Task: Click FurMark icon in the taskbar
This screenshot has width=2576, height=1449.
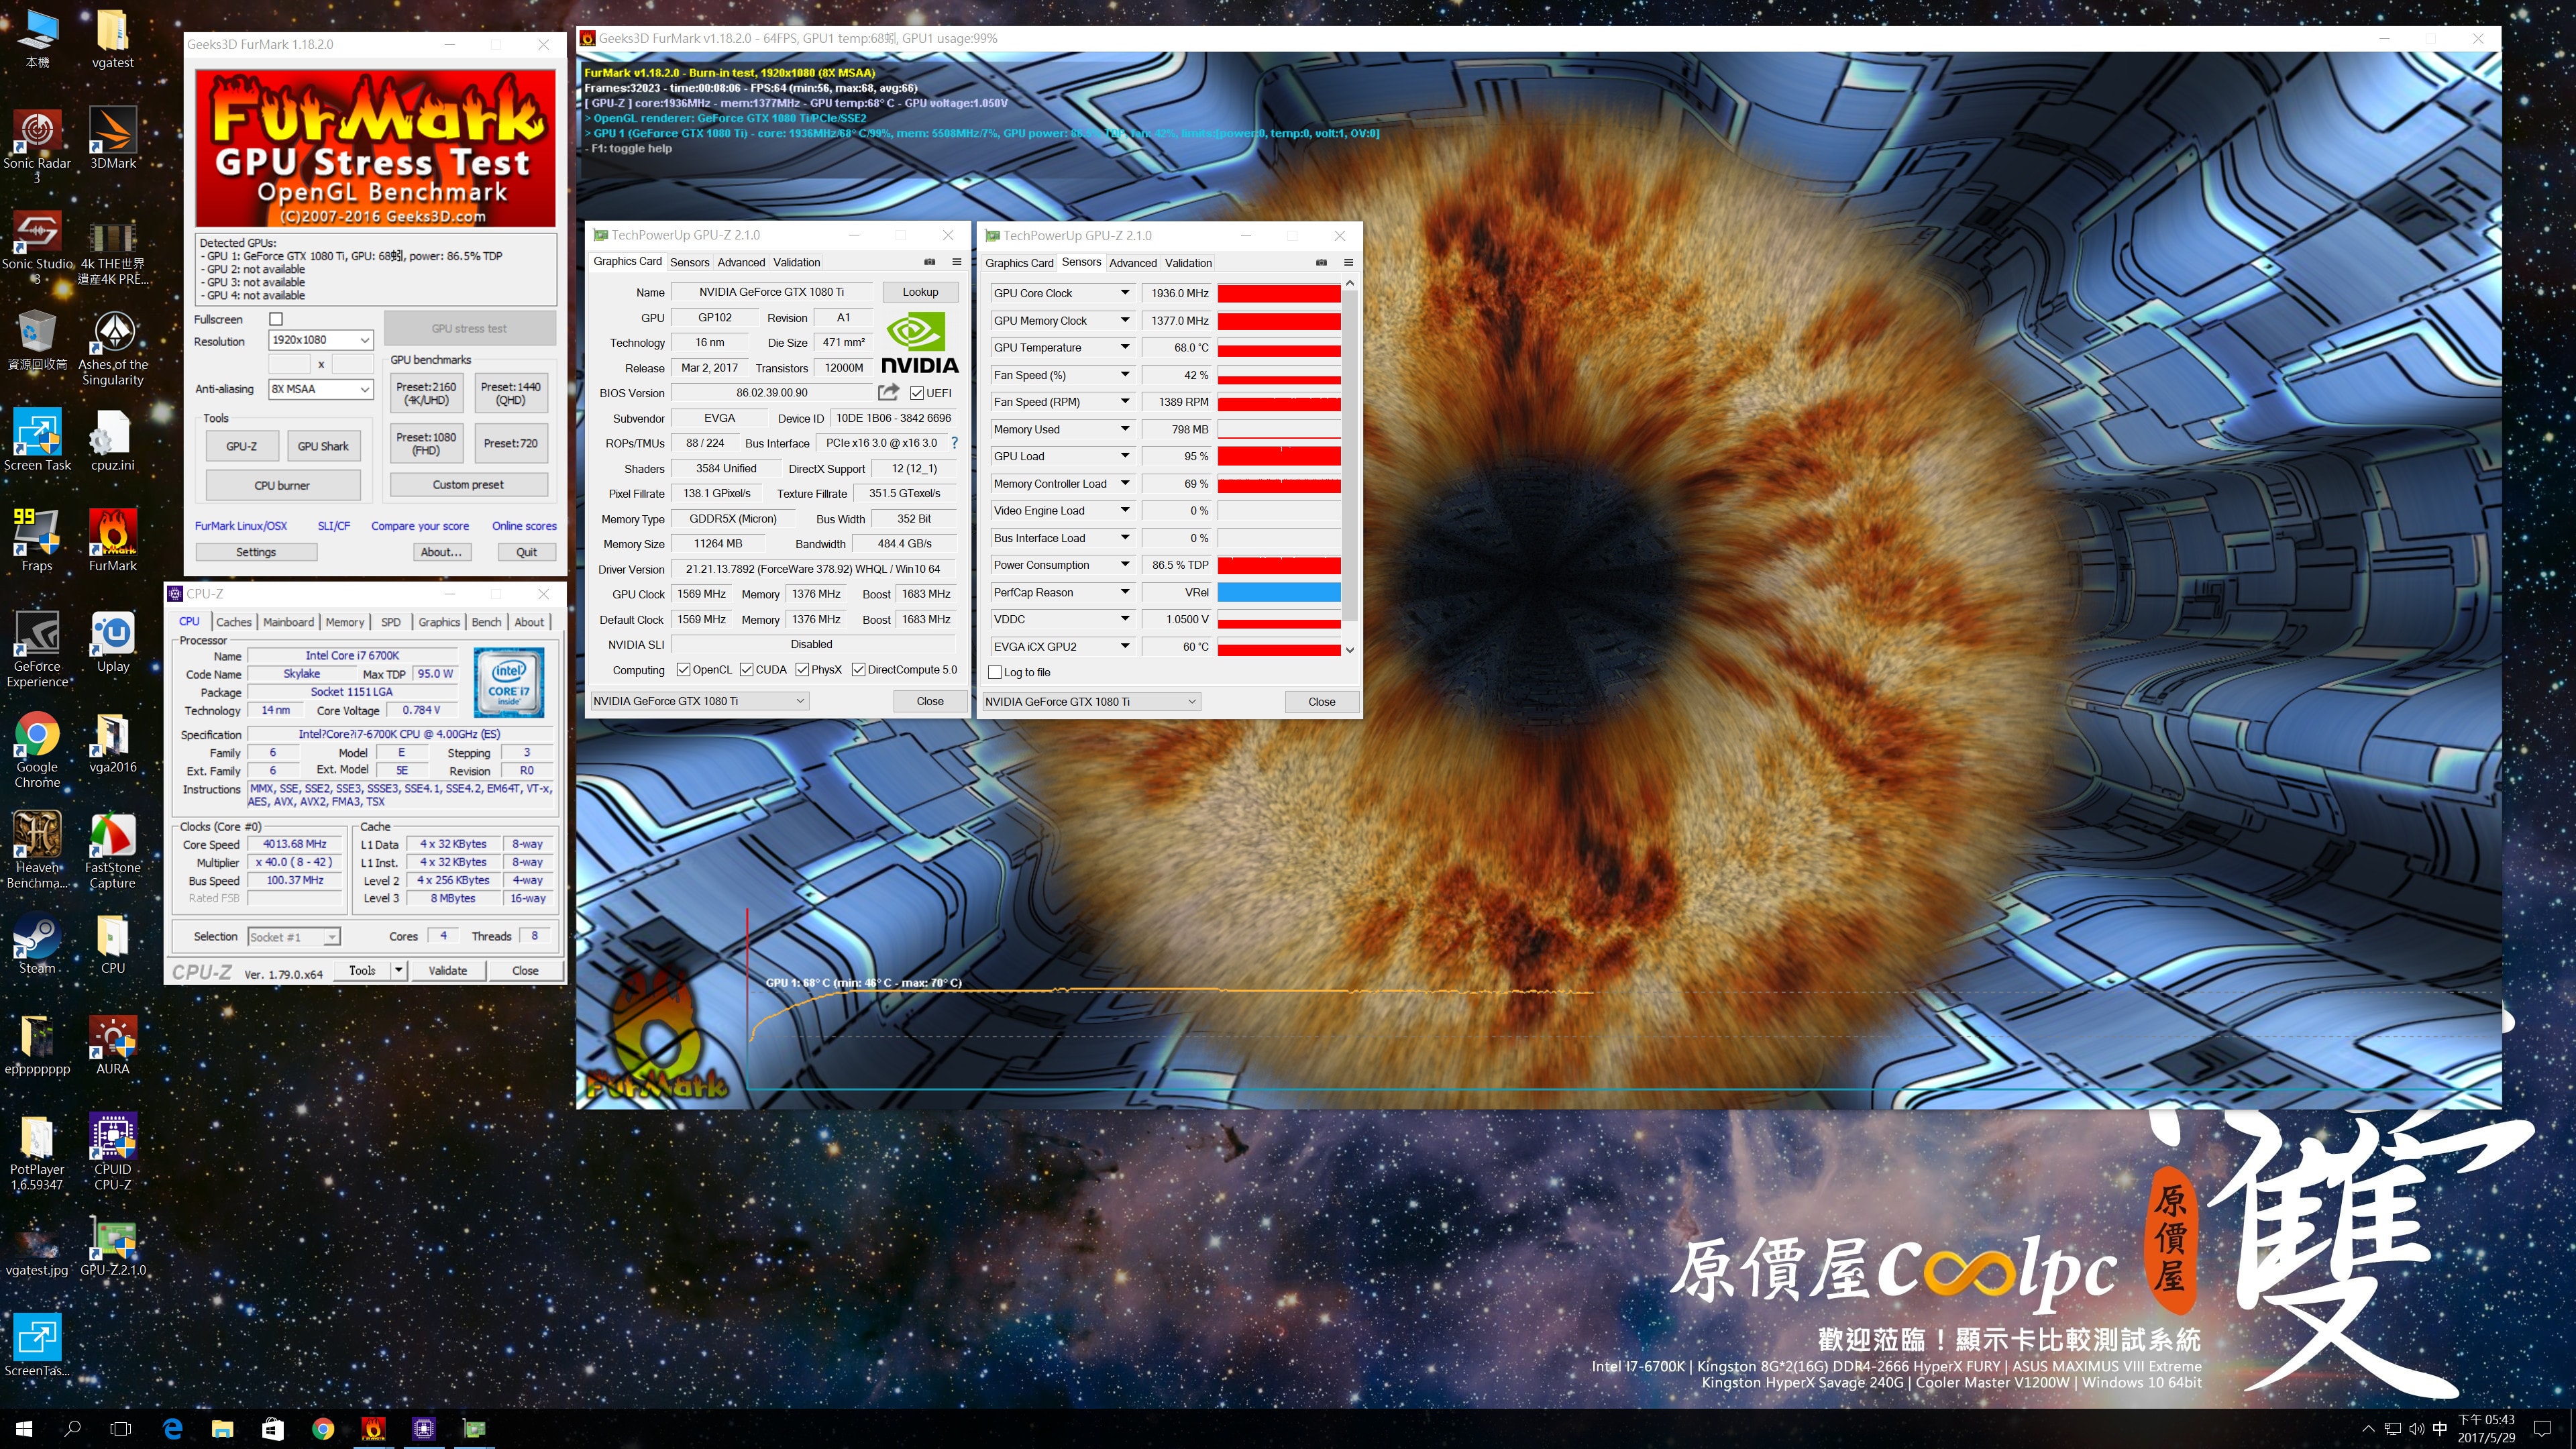Action: 373,1428
